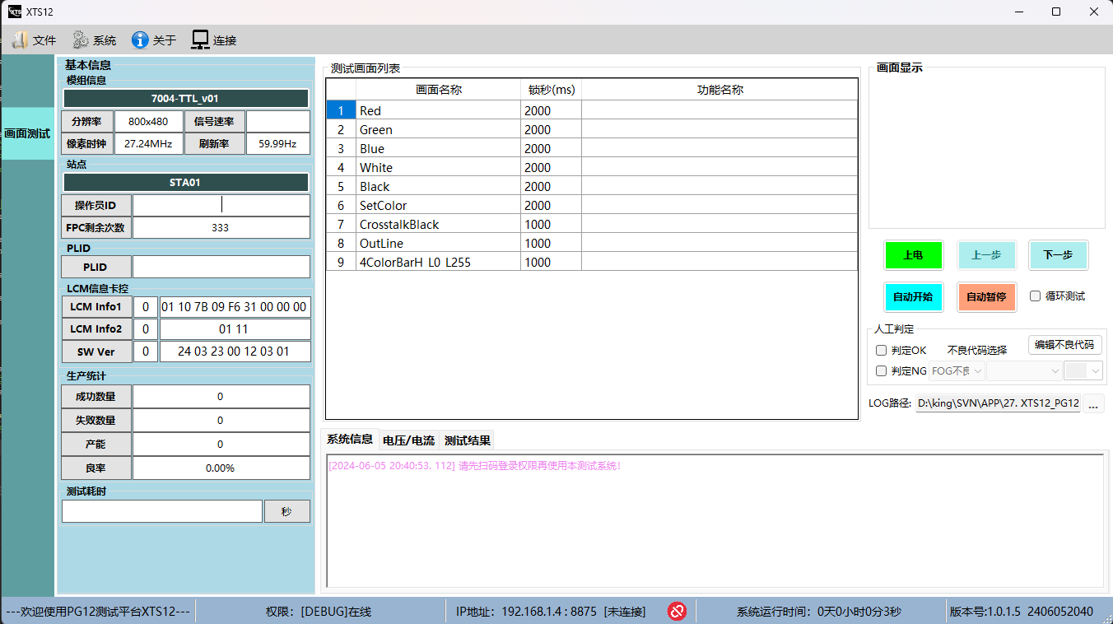Click the XTS12 app icon in title bar

14,12
